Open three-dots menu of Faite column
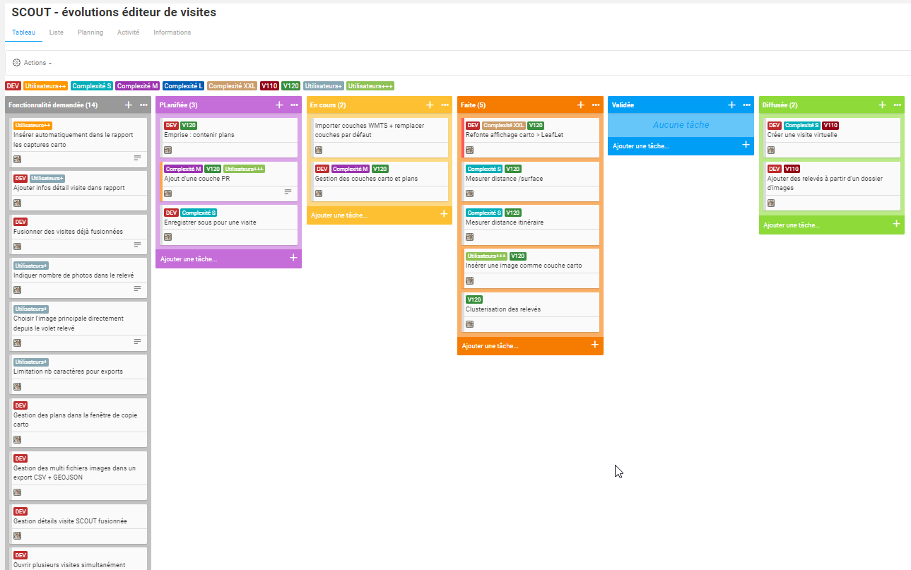911x570 pixels. [x=596, y=105]
